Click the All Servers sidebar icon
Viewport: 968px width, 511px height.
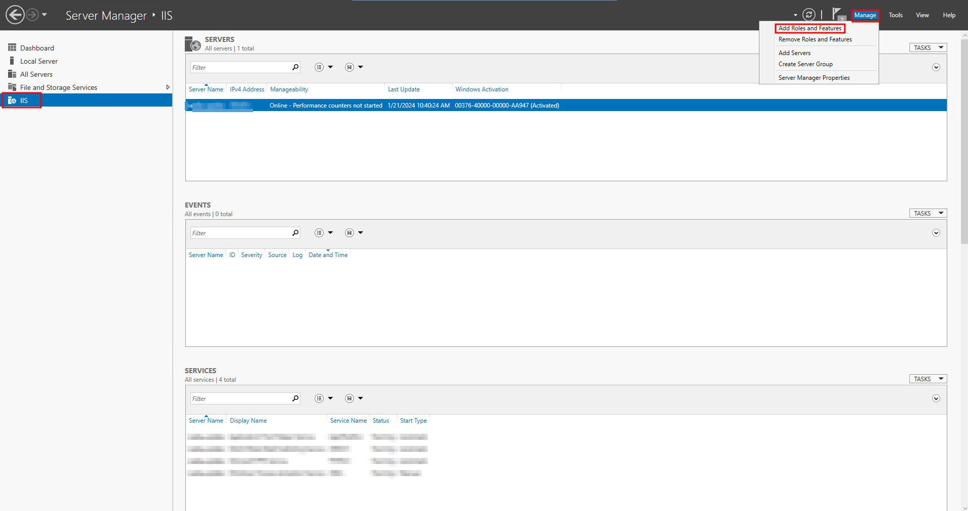click(12, 74)
